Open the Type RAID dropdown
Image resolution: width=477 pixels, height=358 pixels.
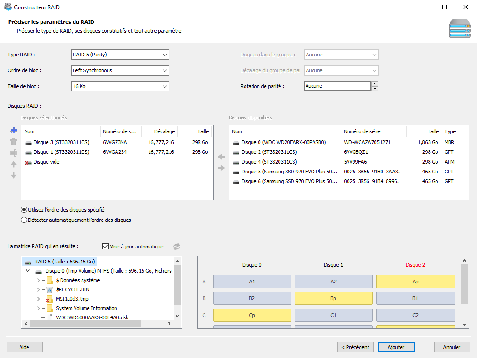(x=120, y=55)
